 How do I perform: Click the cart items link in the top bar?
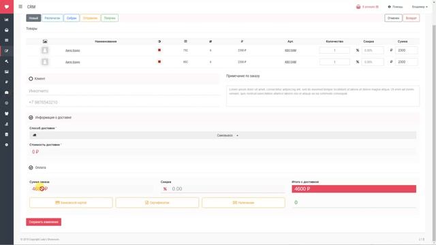[370, 7]
